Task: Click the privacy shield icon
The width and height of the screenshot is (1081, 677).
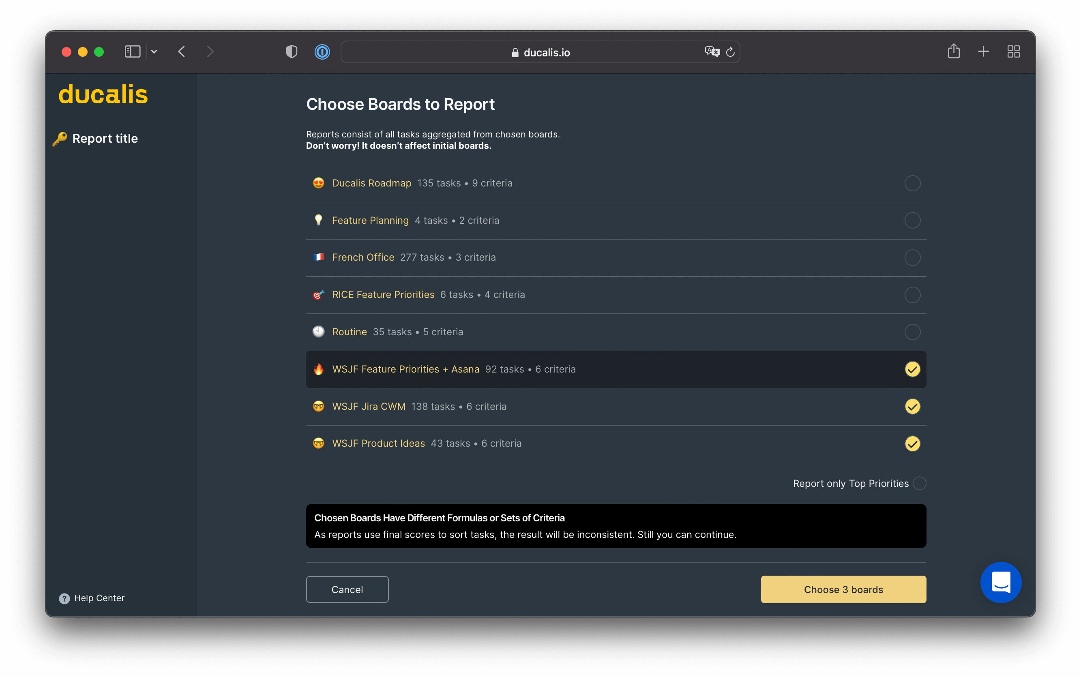Action: pos(292,52)
